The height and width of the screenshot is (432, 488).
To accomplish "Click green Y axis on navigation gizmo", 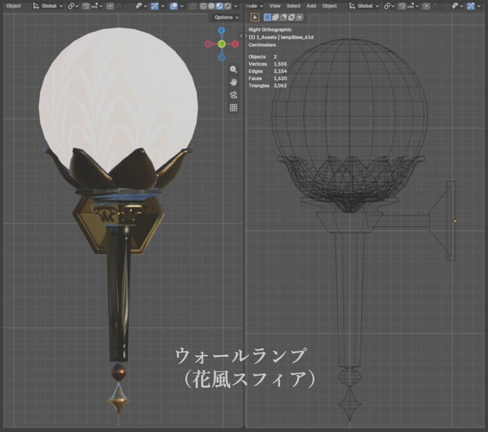I will point(221,44).
